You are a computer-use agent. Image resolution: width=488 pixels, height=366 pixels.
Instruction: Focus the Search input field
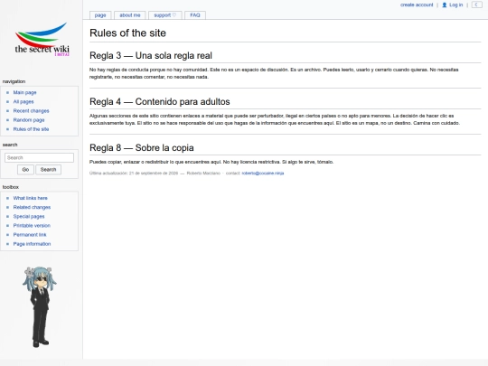click(x=39, y=157)
